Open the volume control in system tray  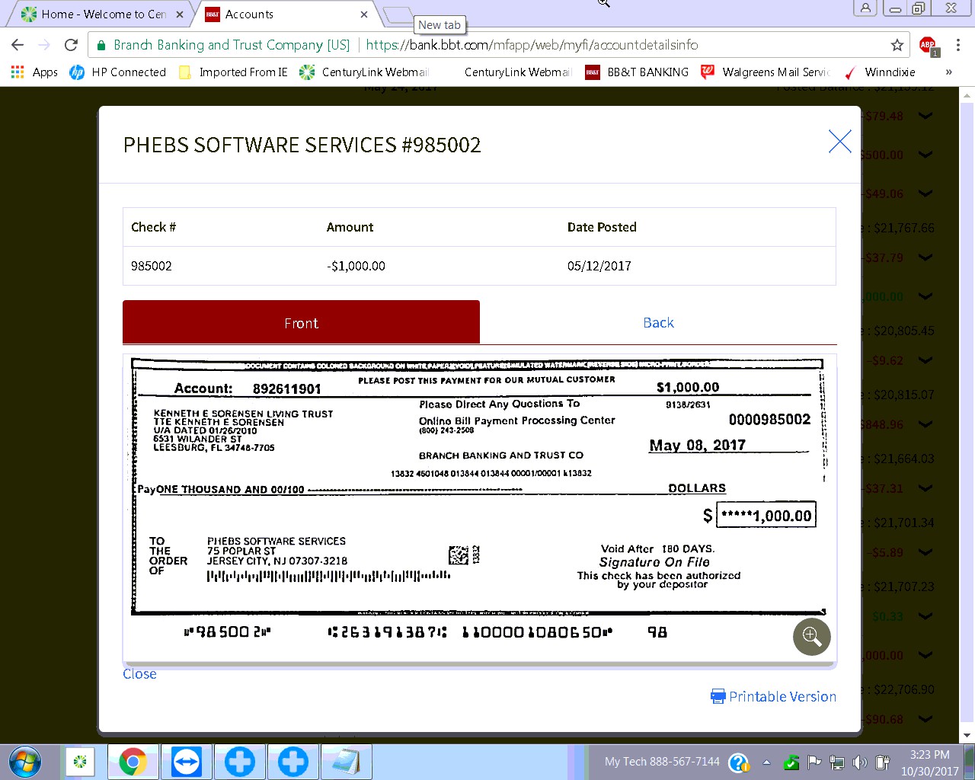click(x=860, y=762)
